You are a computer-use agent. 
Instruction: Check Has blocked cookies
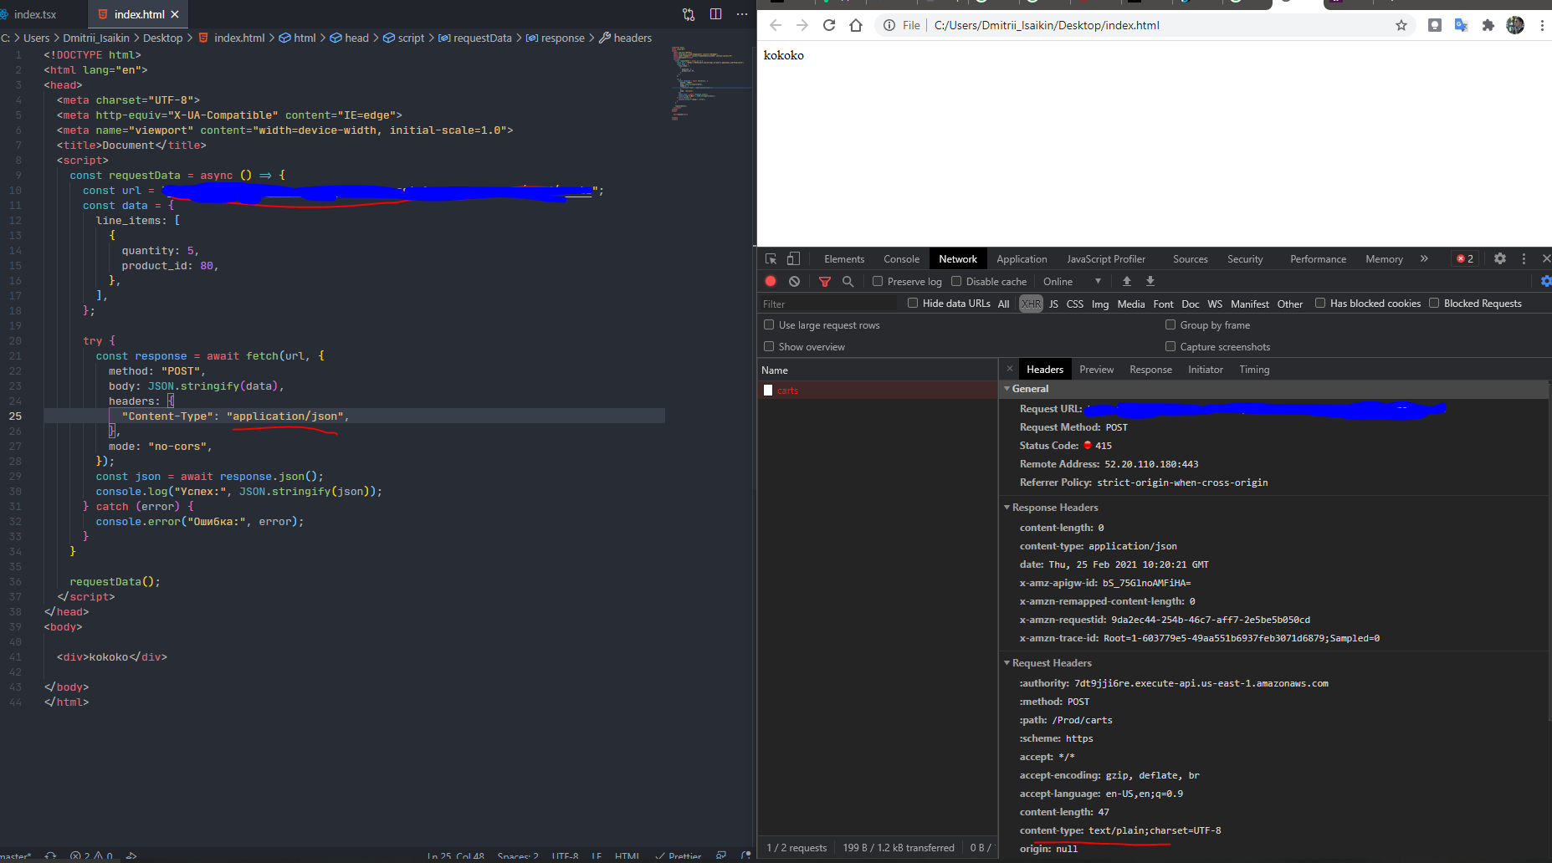tap(1320, 303)
